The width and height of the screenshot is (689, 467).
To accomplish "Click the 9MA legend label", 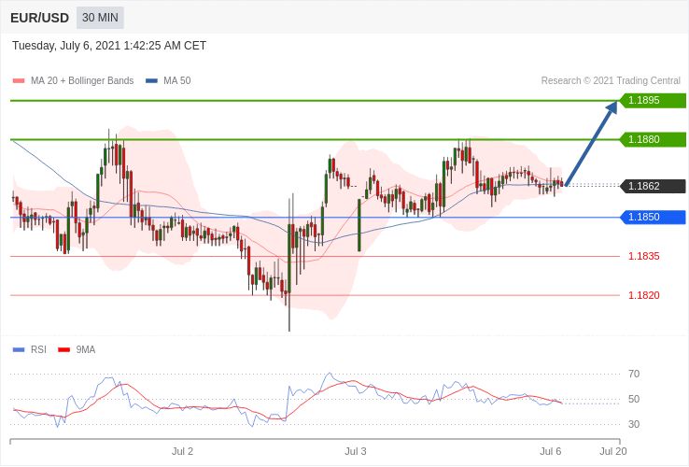I will tap(86, 350).
